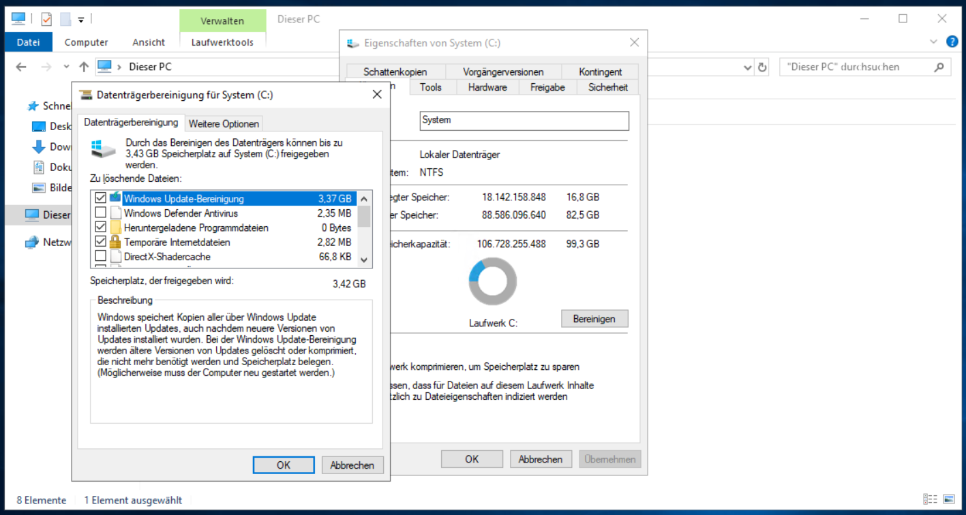The width and height of the screenshot is (966, 515).
Task: Open Explorer help via the question mark icon
Action: point(952,42)
